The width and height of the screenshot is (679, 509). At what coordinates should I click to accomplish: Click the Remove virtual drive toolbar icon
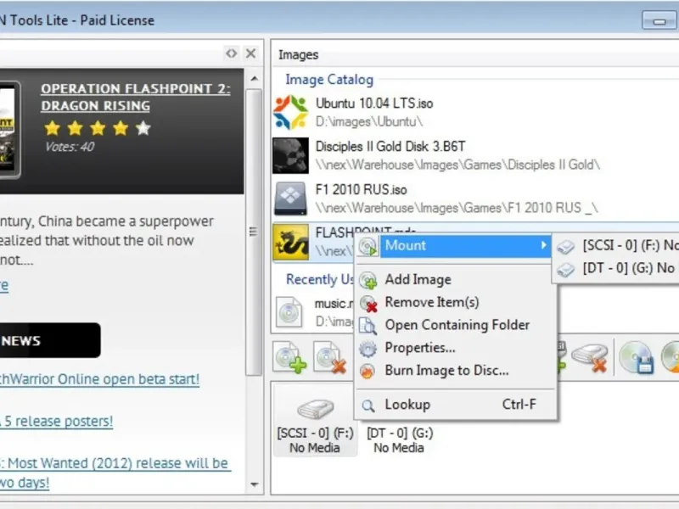click(591, 357)
